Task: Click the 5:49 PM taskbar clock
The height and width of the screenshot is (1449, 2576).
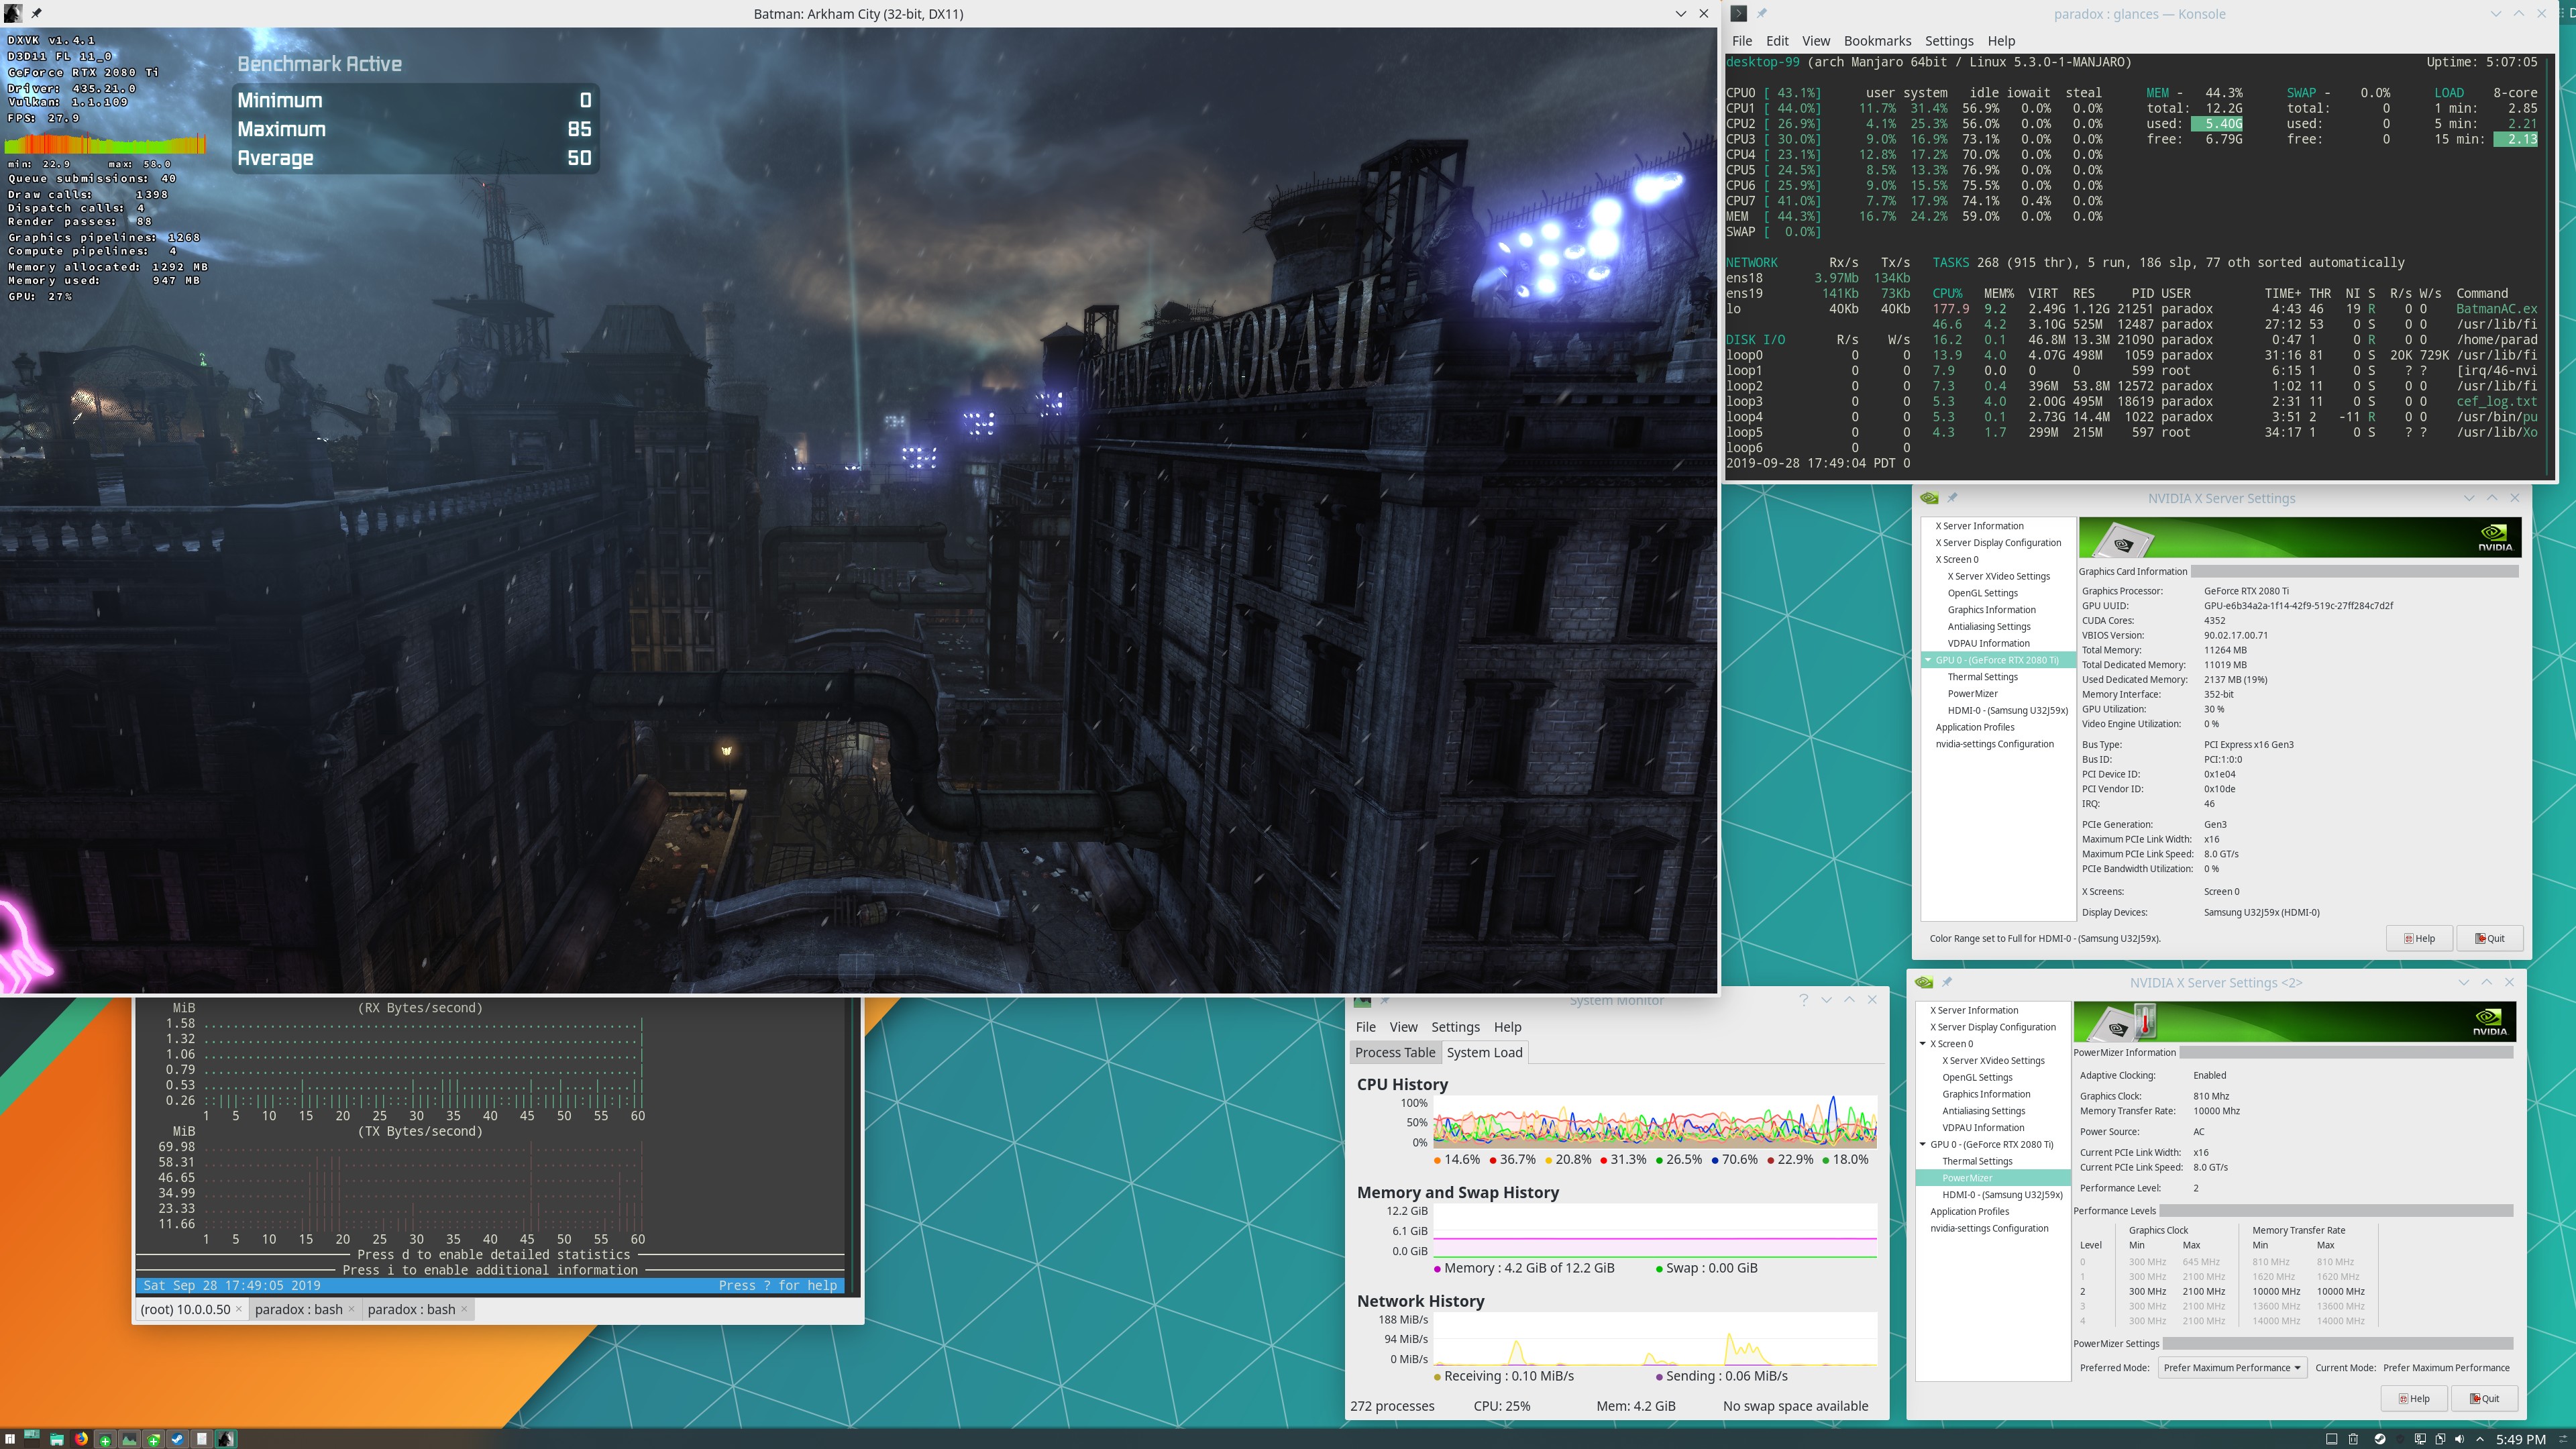Action: click(2520, 1439)
